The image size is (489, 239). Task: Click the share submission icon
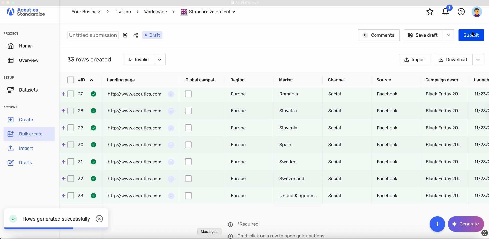coord(136,35)
